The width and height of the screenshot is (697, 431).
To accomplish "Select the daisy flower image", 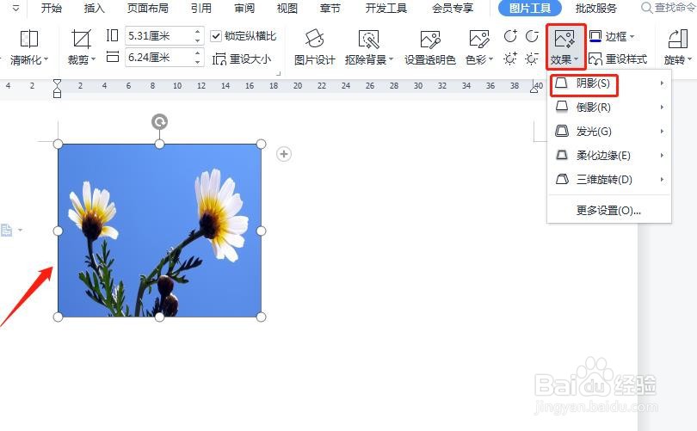I will click(x=159, y=231).
